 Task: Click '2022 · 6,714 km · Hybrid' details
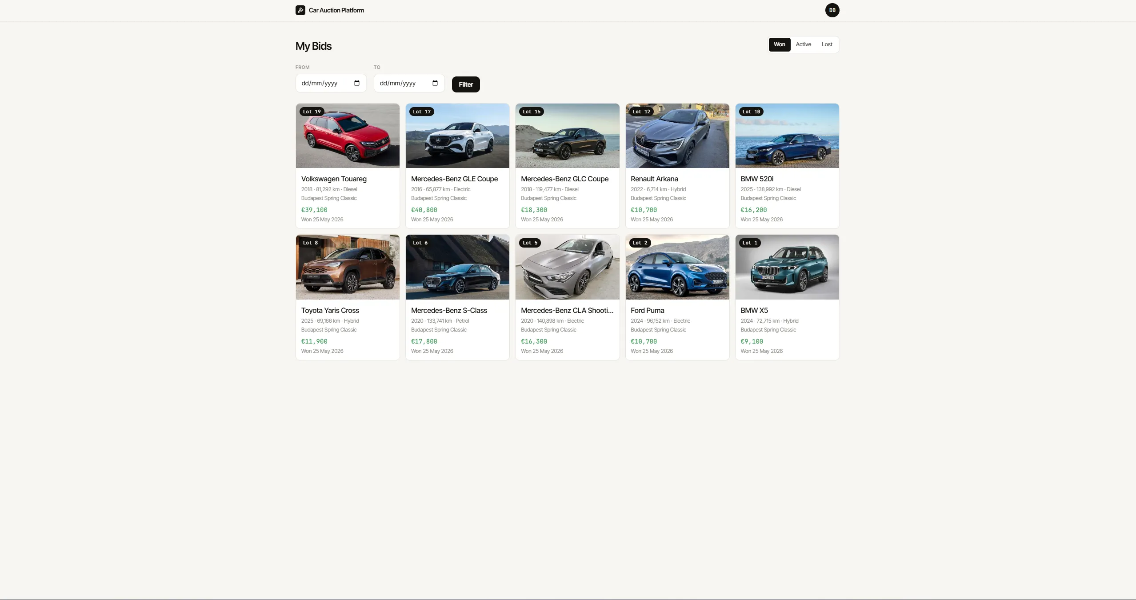click(x=658, y=189)
